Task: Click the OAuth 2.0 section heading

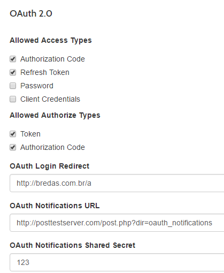Action: 31,13
